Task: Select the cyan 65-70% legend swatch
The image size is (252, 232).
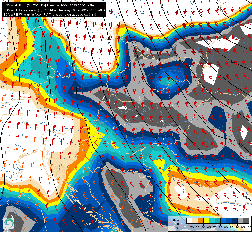Action: (212, 221)
